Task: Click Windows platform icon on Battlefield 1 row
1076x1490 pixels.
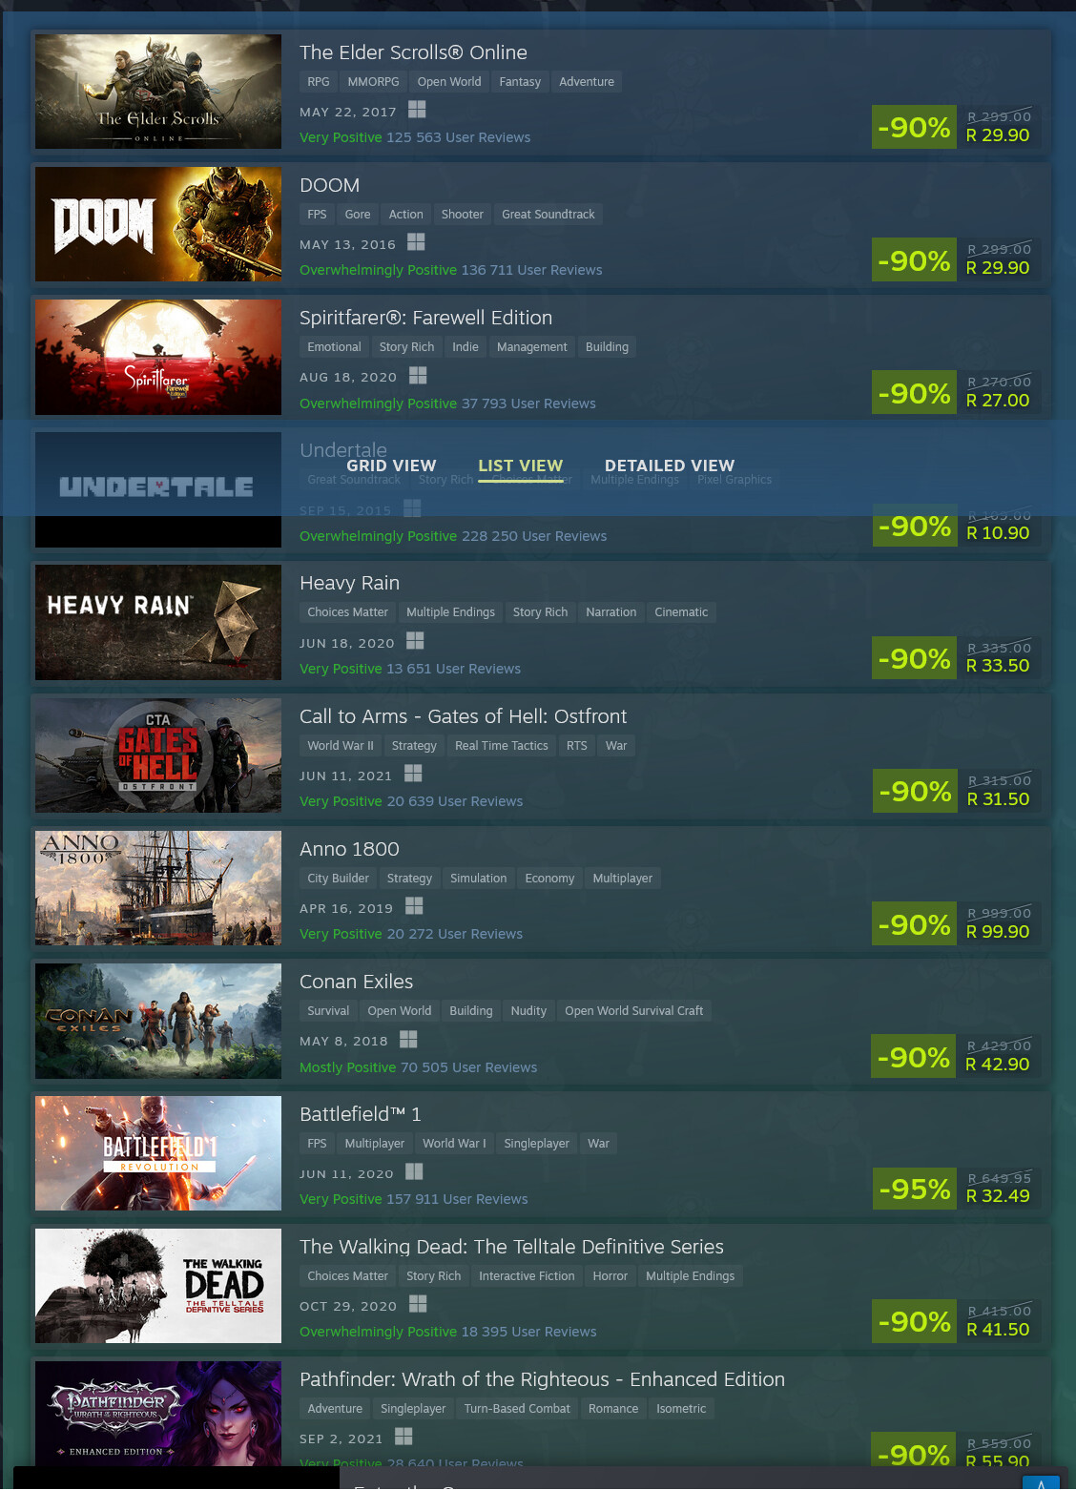Action: tap(414, 1171)
